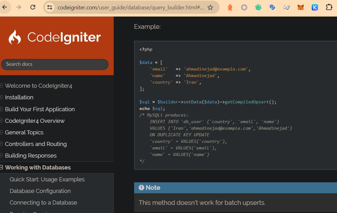Open Quick Start: Usage Examples
The width and height of the screenshot is (337, 213).
pyautogui.click(x=47, y=179)
